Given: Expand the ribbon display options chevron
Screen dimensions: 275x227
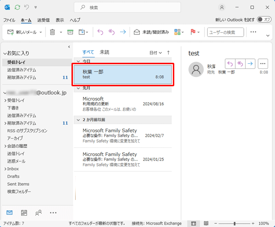Looking at the screenshot, I should (268, 36).
